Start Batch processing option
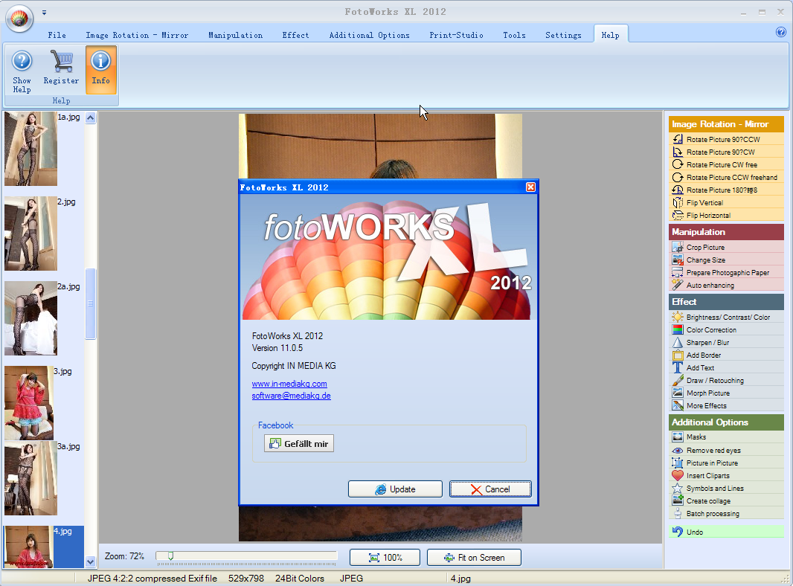This screenshot has width=793, height=586. (726, 513)
